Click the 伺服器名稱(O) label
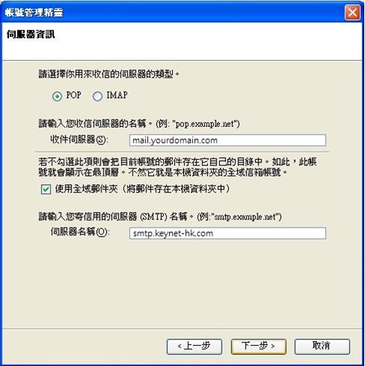This screenshot has height=366, width=365. [80, 232]
